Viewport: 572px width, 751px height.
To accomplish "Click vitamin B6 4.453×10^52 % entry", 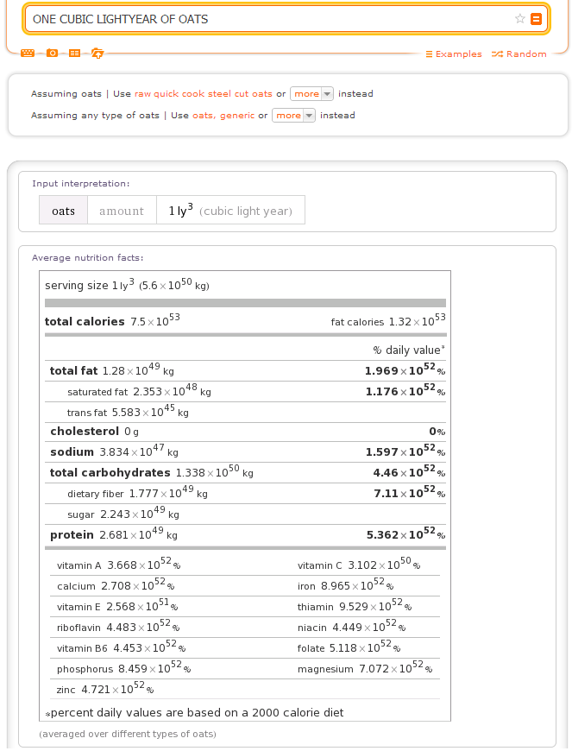I will tap(121, 647).
